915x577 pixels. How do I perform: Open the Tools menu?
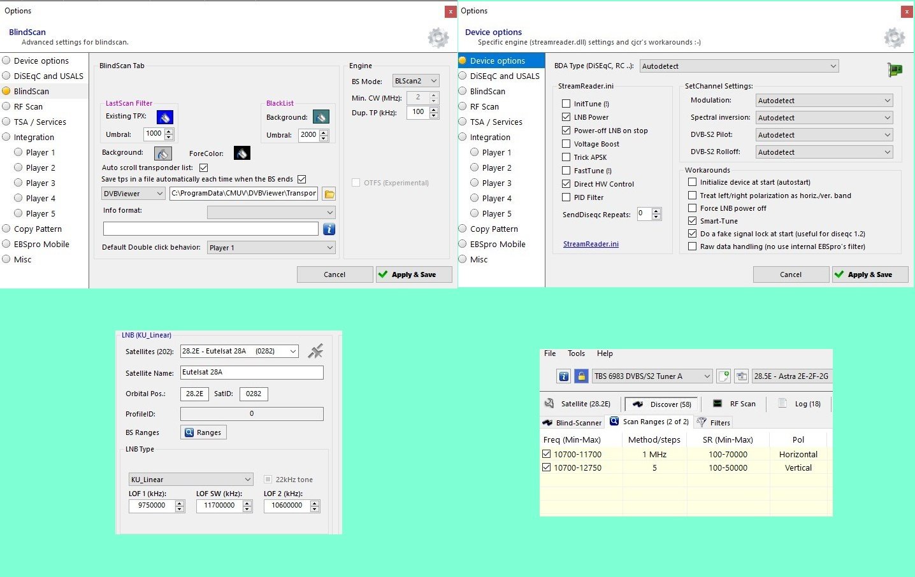(576, 353)
